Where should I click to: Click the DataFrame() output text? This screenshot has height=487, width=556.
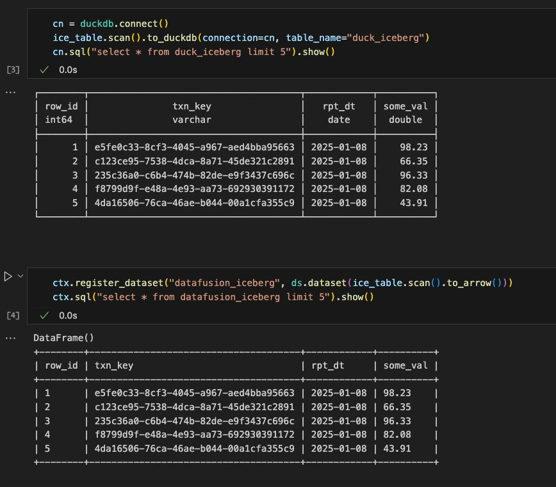pyautogui.click(x=63, y=338)
